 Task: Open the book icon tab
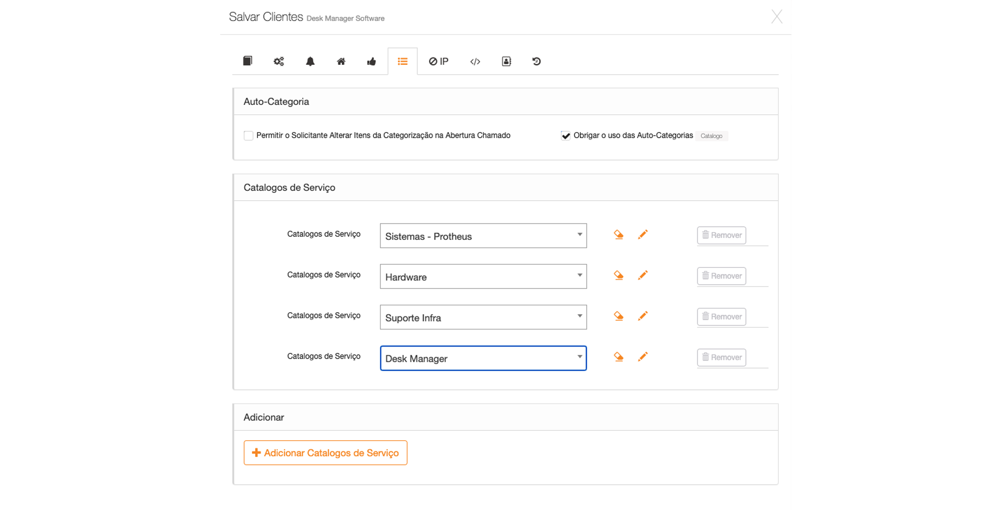click(x=247, y=61)
